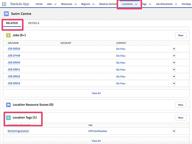View All location tags
Screen dimensions: 192x144
[x=96, y=141]
